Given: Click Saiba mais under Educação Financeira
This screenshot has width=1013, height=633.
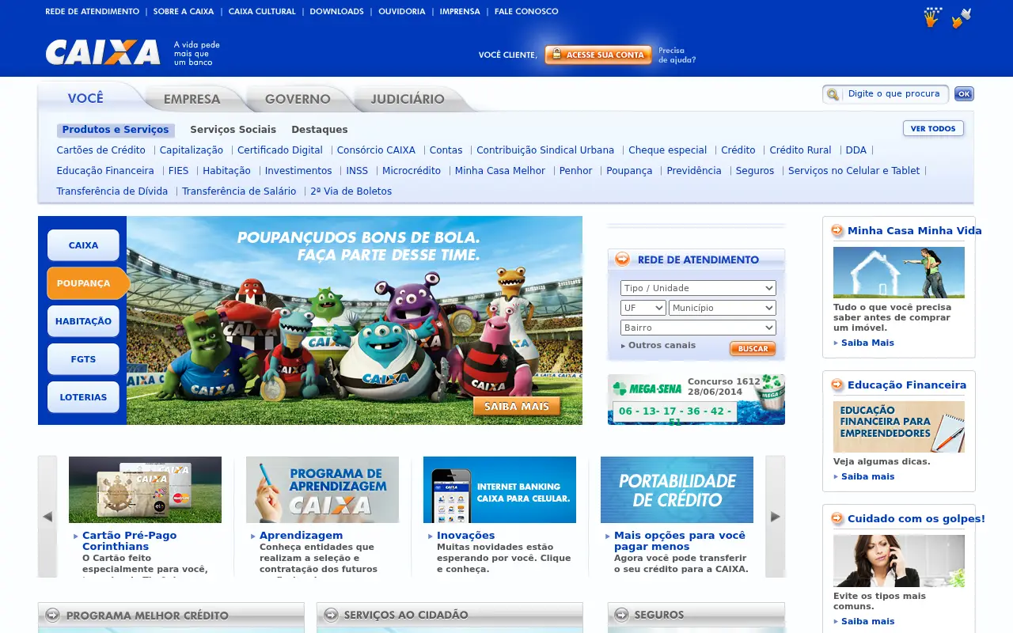Looking at the screenshot, I should click(867, 476).
